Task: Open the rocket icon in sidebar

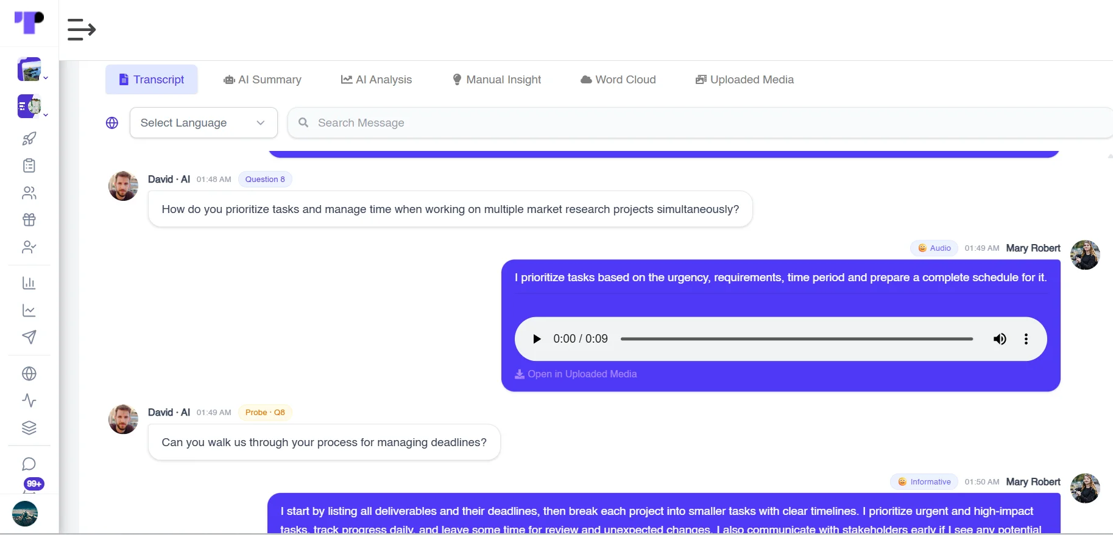Action: (29, 139)
